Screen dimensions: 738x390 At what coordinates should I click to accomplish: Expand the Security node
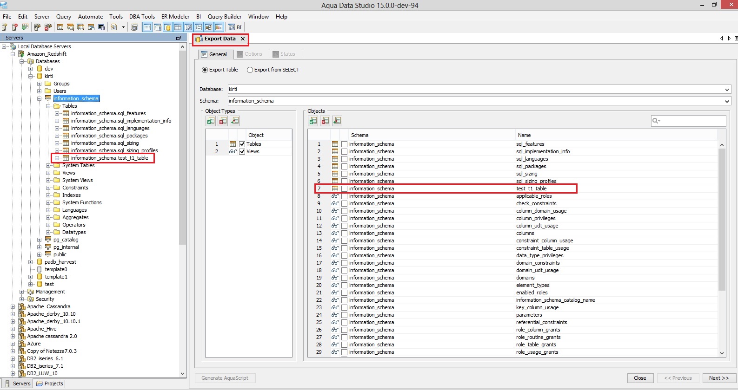pyautogui.click(x=22, y=299)
